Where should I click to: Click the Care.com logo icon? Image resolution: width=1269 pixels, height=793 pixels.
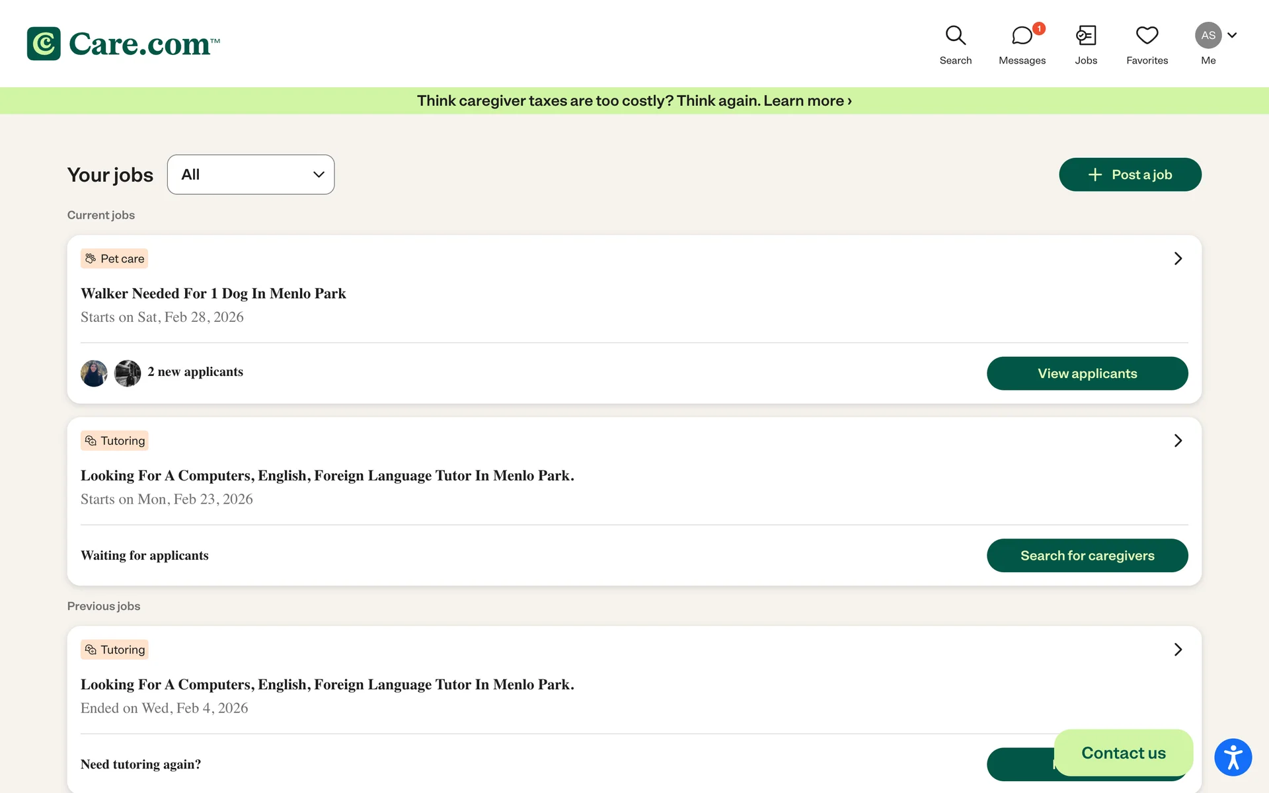coord(44,44)
